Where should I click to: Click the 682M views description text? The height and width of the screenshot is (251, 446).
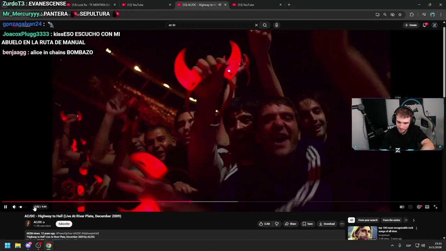pyautogui.click(x=33, y=234)
